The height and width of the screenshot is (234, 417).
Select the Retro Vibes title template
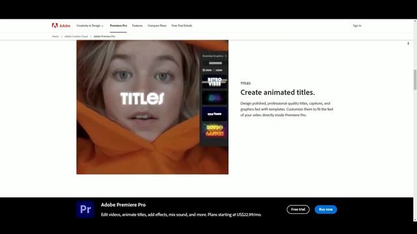pos(214,82)
